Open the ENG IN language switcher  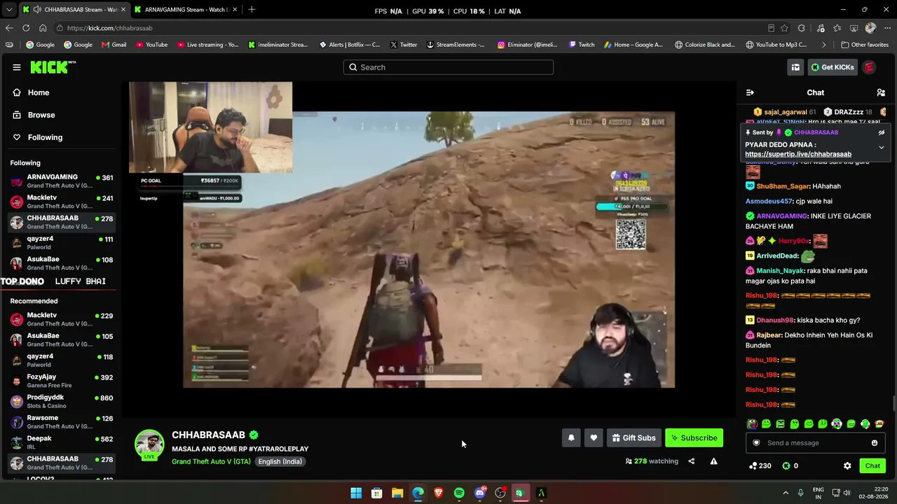pos(819,493)
